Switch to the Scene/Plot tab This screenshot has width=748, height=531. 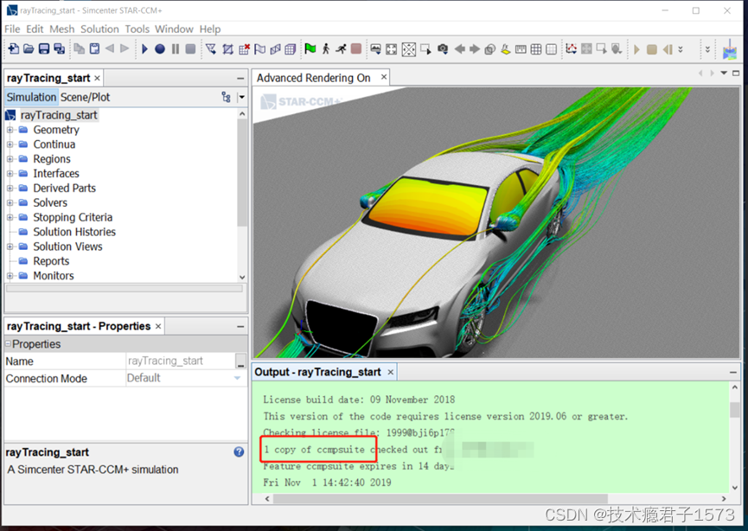tap(85, 98)
